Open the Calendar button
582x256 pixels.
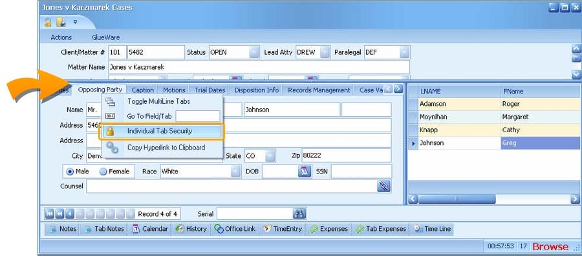[x=150, y=229]
